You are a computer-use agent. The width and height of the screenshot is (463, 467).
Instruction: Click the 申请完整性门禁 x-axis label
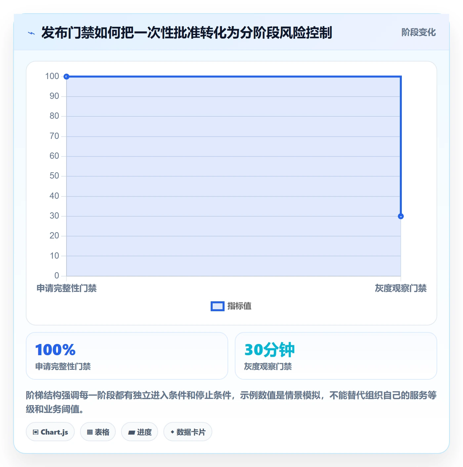[66, 288]
